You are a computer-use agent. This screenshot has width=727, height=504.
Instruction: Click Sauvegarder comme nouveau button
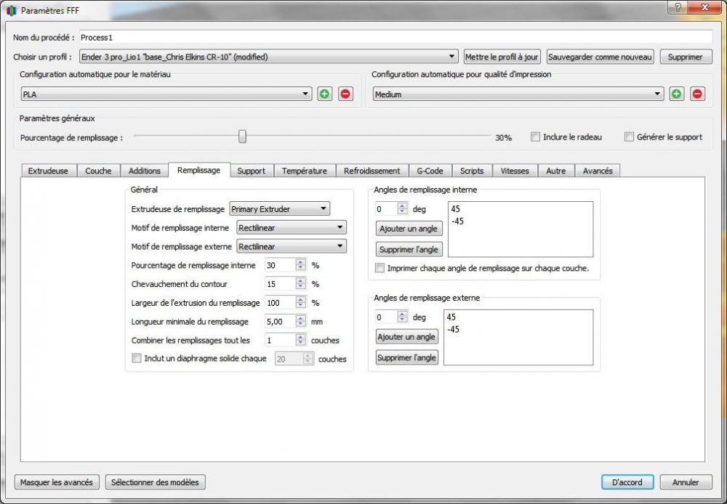point(601,57)
